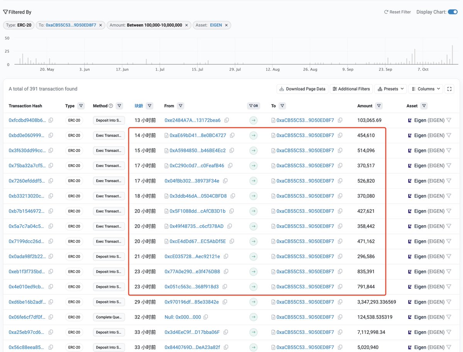
Task: Filter by Eigen asset in 370,517 row
Action: pyautogui.click(x=449, y=165)
